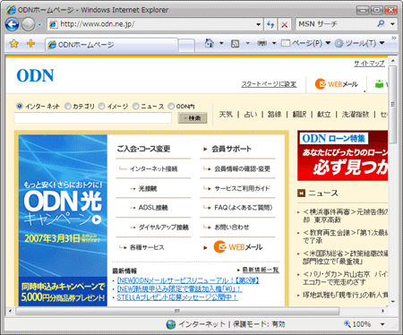
Task: Select the カテゴリ radio button
Action: [68, 106]
